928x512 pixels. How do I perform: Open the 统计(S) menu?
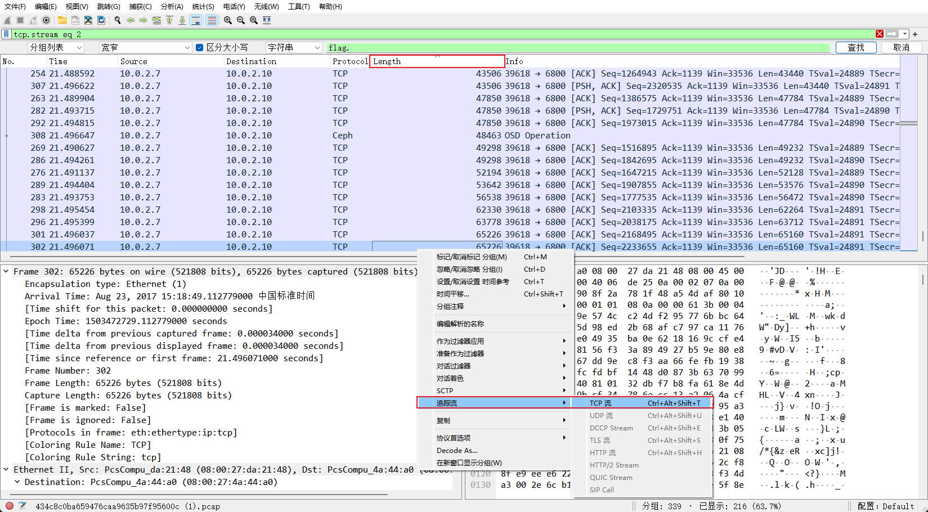tap(203, 7)
